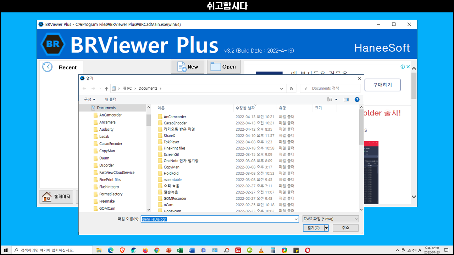The width and height of the screenshot is (454, 255).
Task: Select ShareX folder in file list
Action: (169, 136)
